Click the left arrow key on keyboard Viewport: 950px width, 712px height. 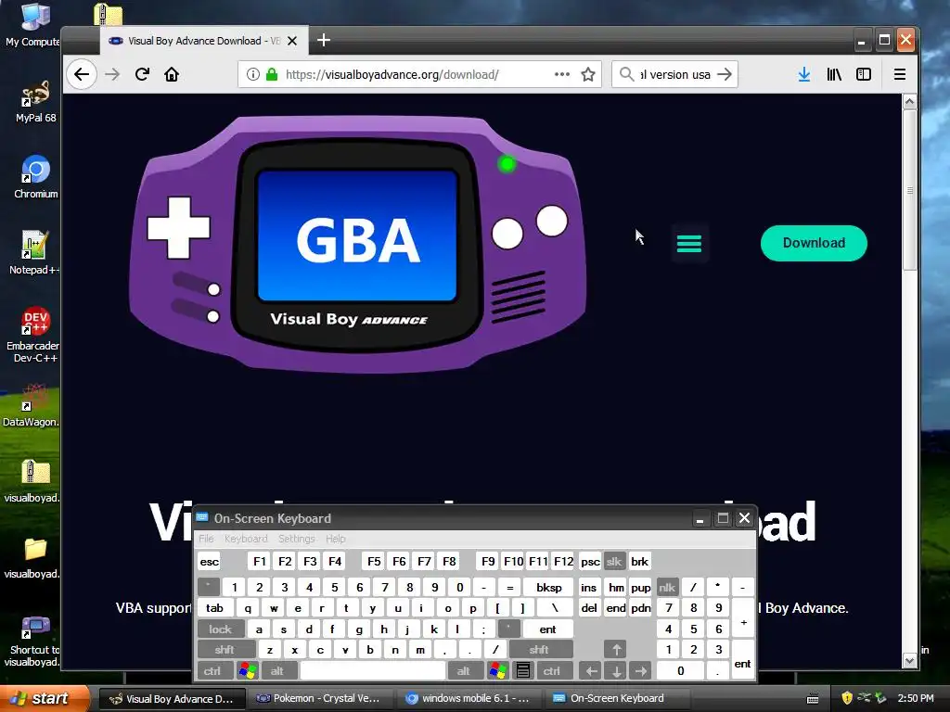coord(591,671)
